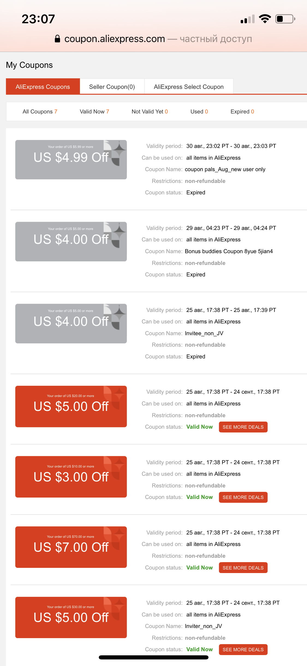Tap the home indicator bar at bottom
The height and width of the screenshot is (666, 307).
pyautogui.click(x=154, y=657)
